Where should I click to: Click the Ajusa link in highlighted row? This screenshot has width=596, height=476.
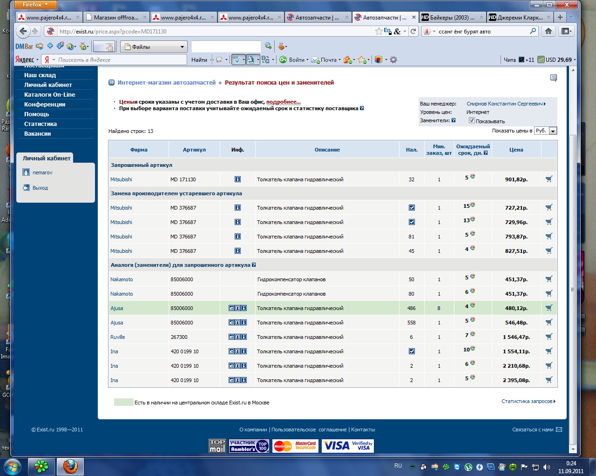pyautogui.click(x=117, y=308)
